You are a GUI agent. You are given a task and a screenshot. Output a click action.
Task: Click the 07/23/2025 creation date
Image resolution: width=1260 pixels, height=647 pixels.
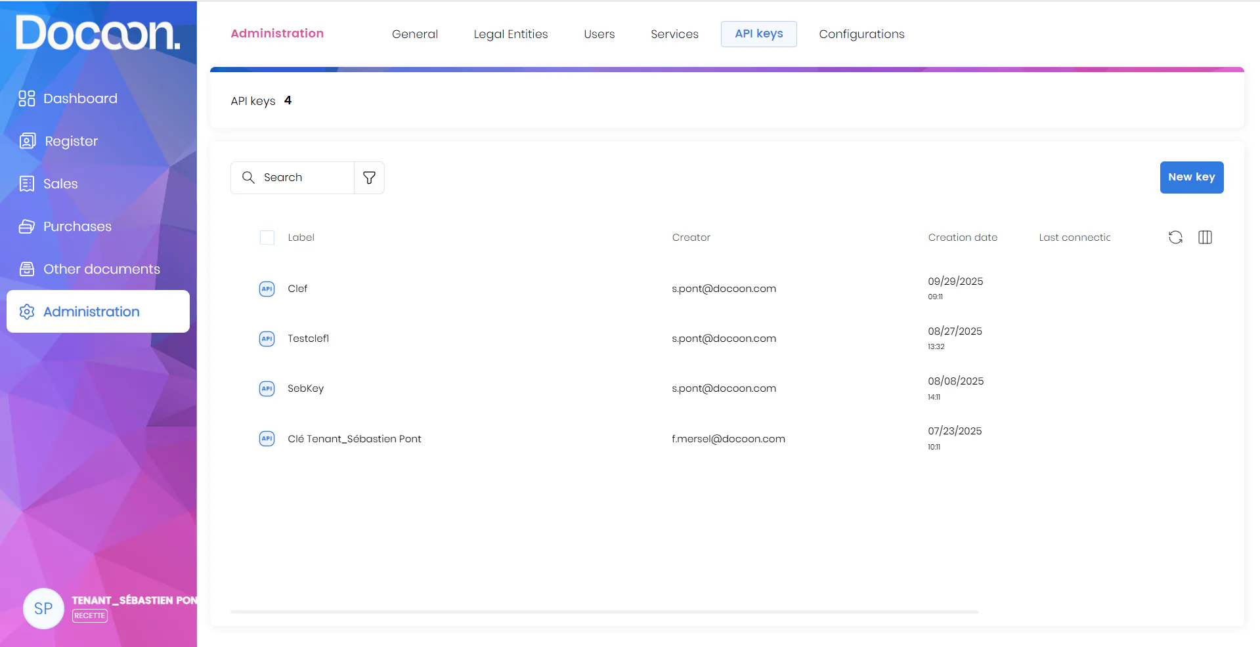(955, 431)
